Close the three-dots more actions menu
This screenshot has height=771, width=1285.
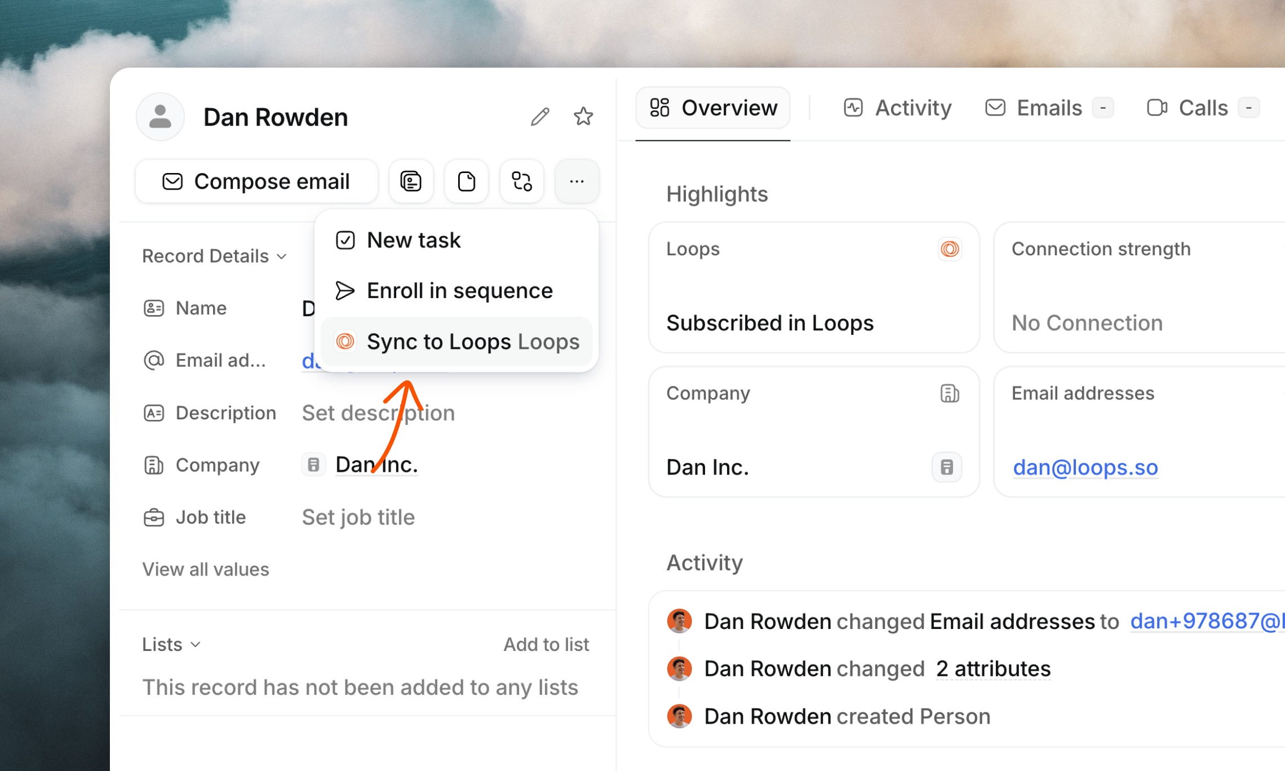(x=577, y=181)
